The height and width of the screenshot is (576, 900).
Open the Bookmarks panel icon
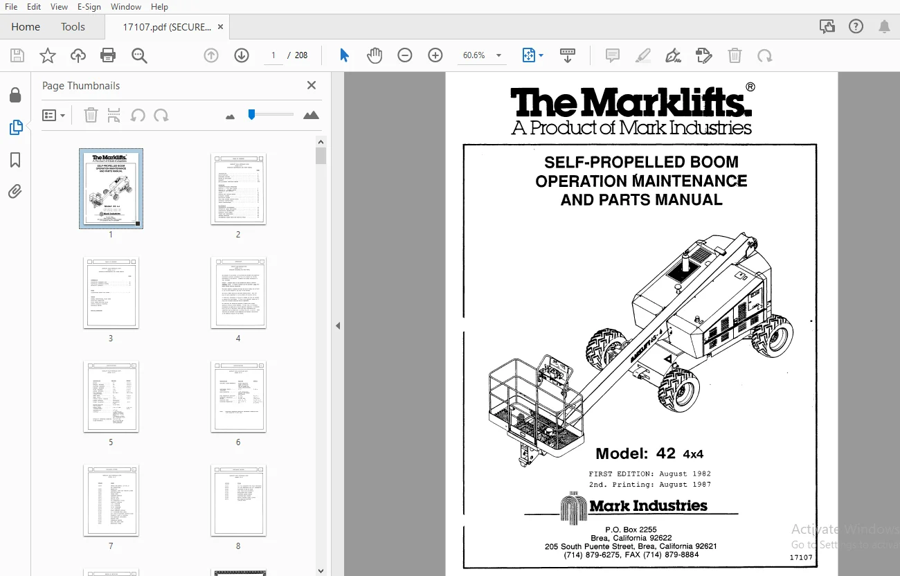click(x=15, y=160)
